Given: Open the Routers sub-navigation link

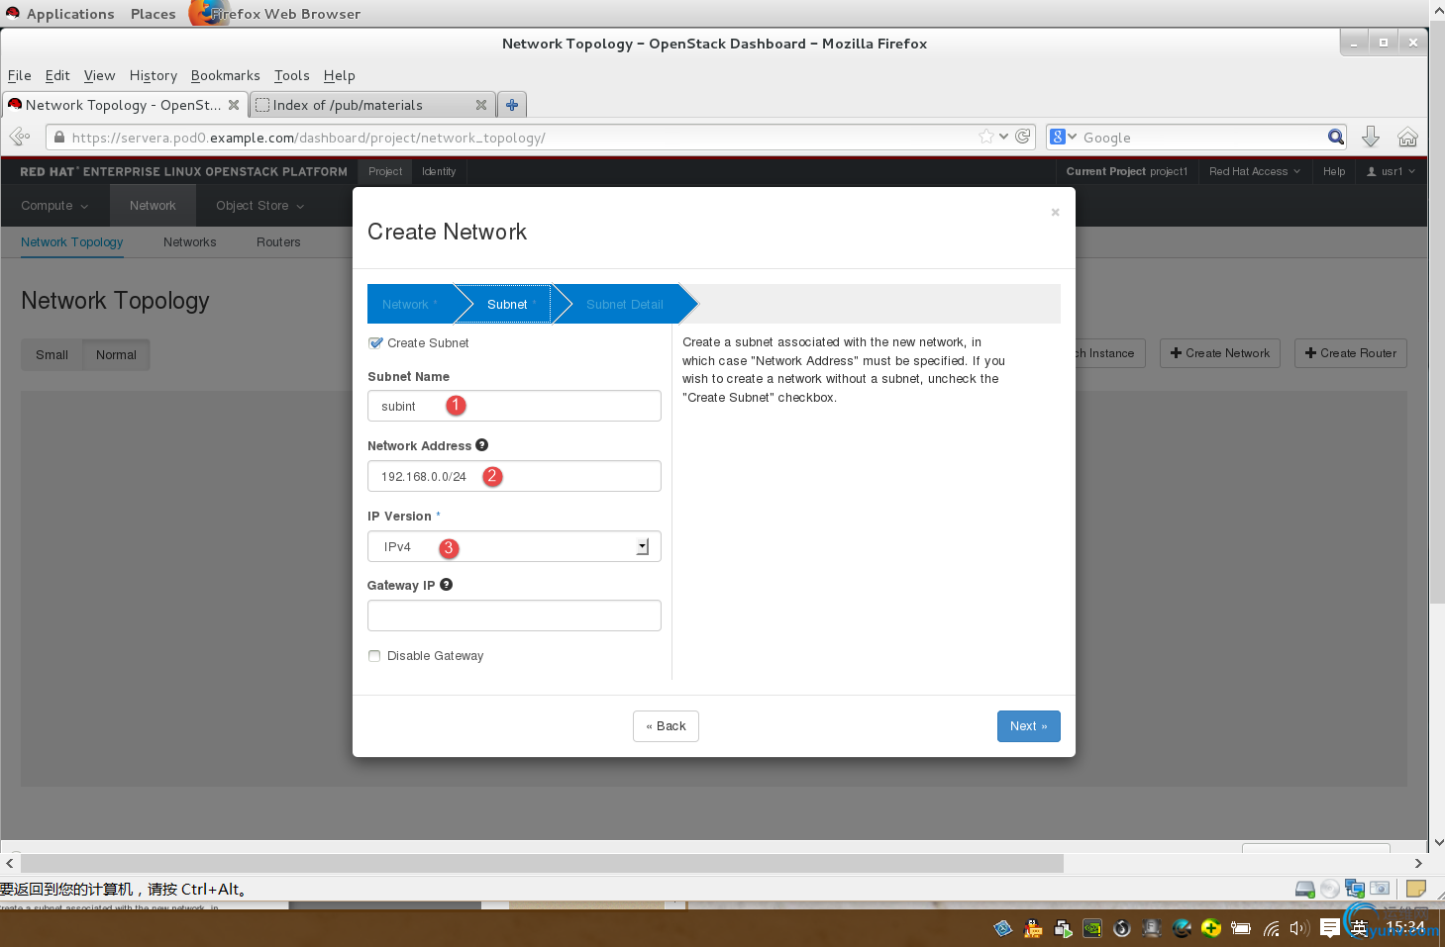Looking at the screenshot, I should [x=278, y=242].
